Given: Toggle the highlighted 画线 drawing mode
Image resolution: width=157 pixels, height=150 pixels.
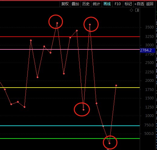Looking at the screenshot, I should (107, 4).
